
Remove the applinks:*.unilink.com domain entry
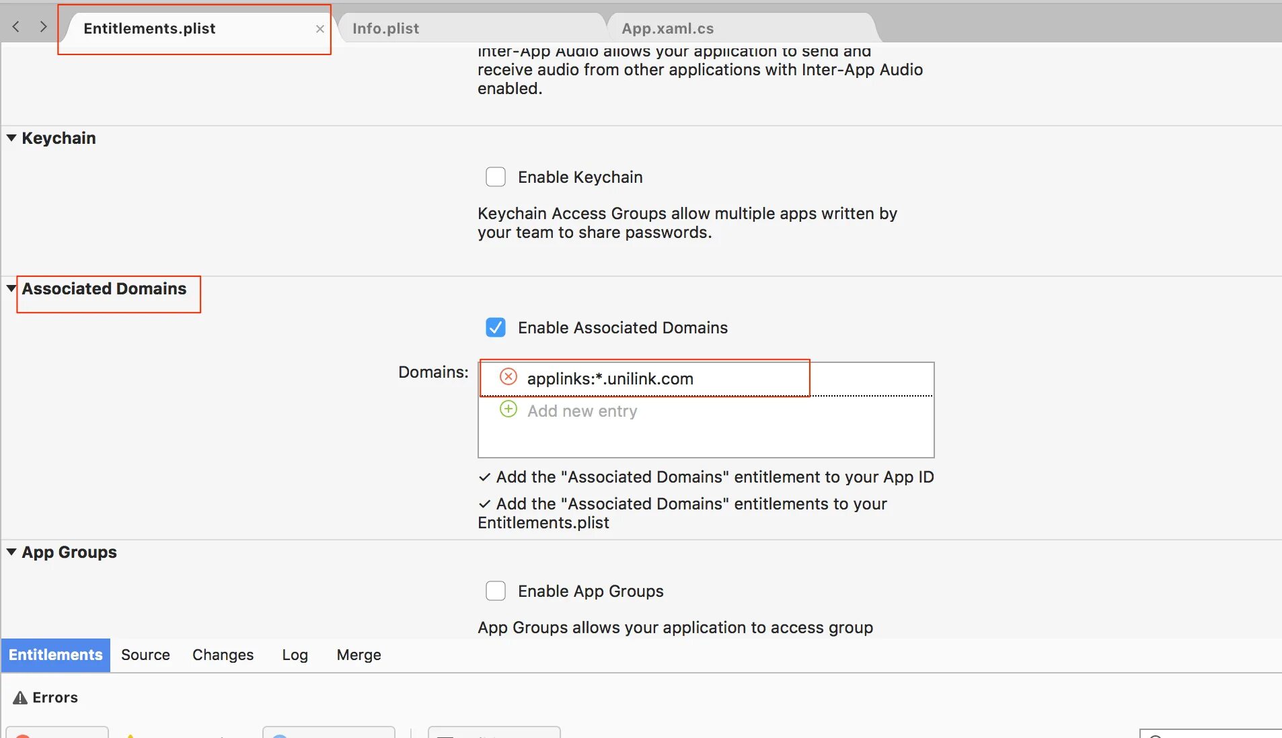click(x=508, y=377)
